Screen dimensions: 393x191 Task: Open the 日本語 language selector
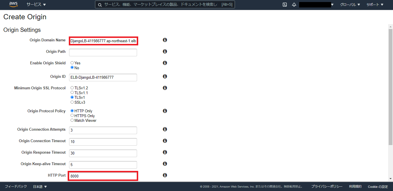pyautogui.click(x=40, y=187)
